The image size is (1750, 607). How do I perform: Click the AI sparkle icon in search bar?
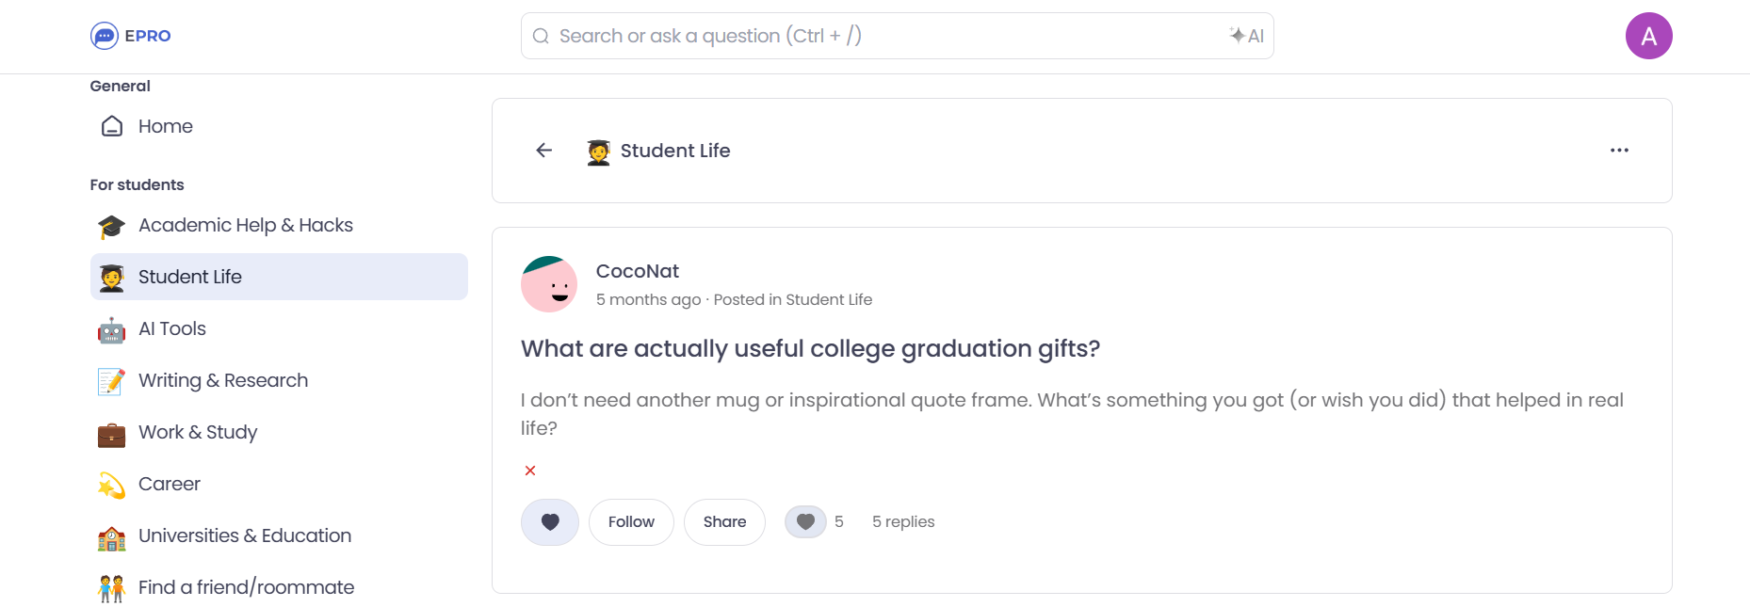point(1239,36)
